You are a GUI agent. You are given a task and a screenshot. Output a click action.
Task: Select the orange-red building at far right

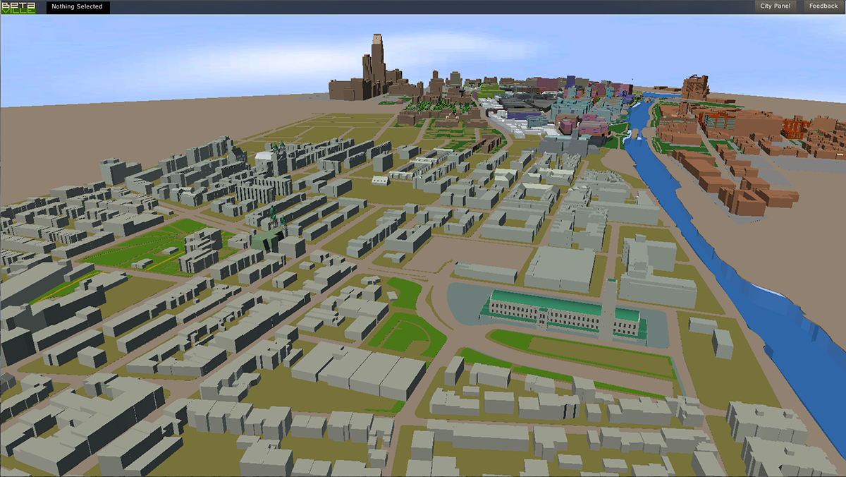pos(795,128)
